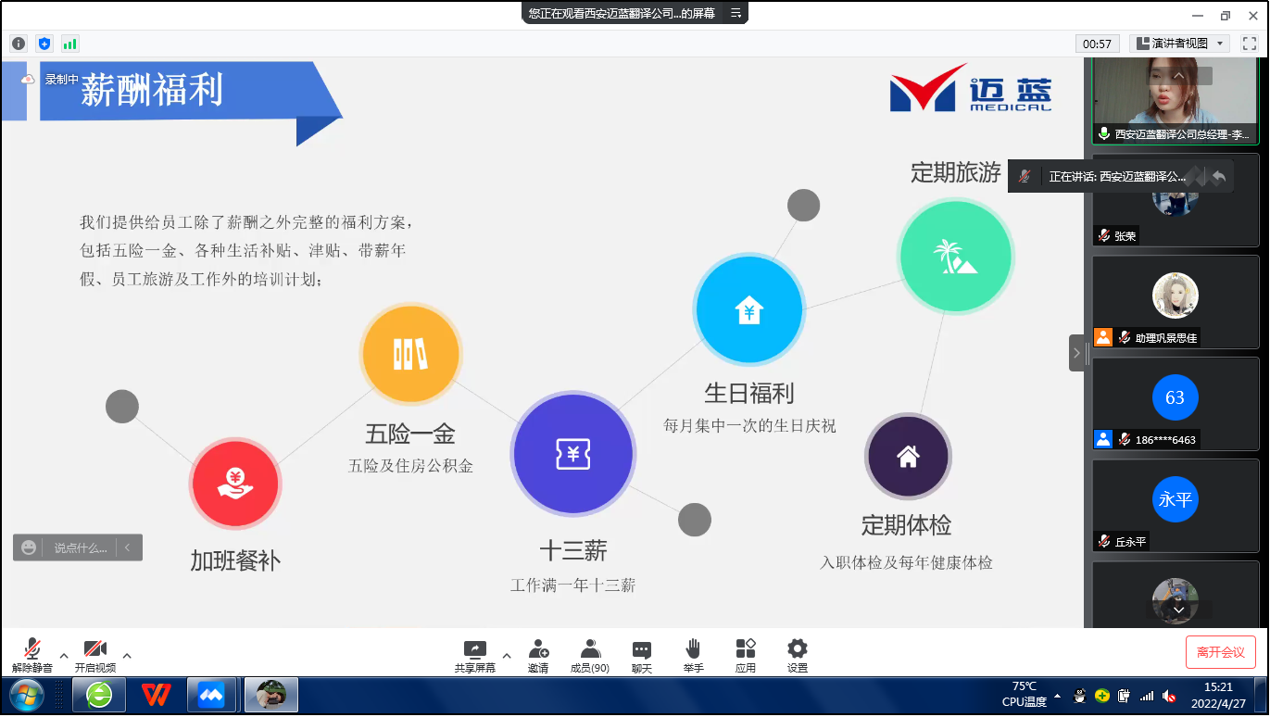This screenshot has height=717, width=1270.
Task: Open the Chat (聊天) panel
Action: 642,654
